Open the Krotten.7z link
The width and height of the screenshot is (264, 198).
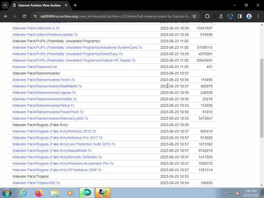click(x=45, y=99)
